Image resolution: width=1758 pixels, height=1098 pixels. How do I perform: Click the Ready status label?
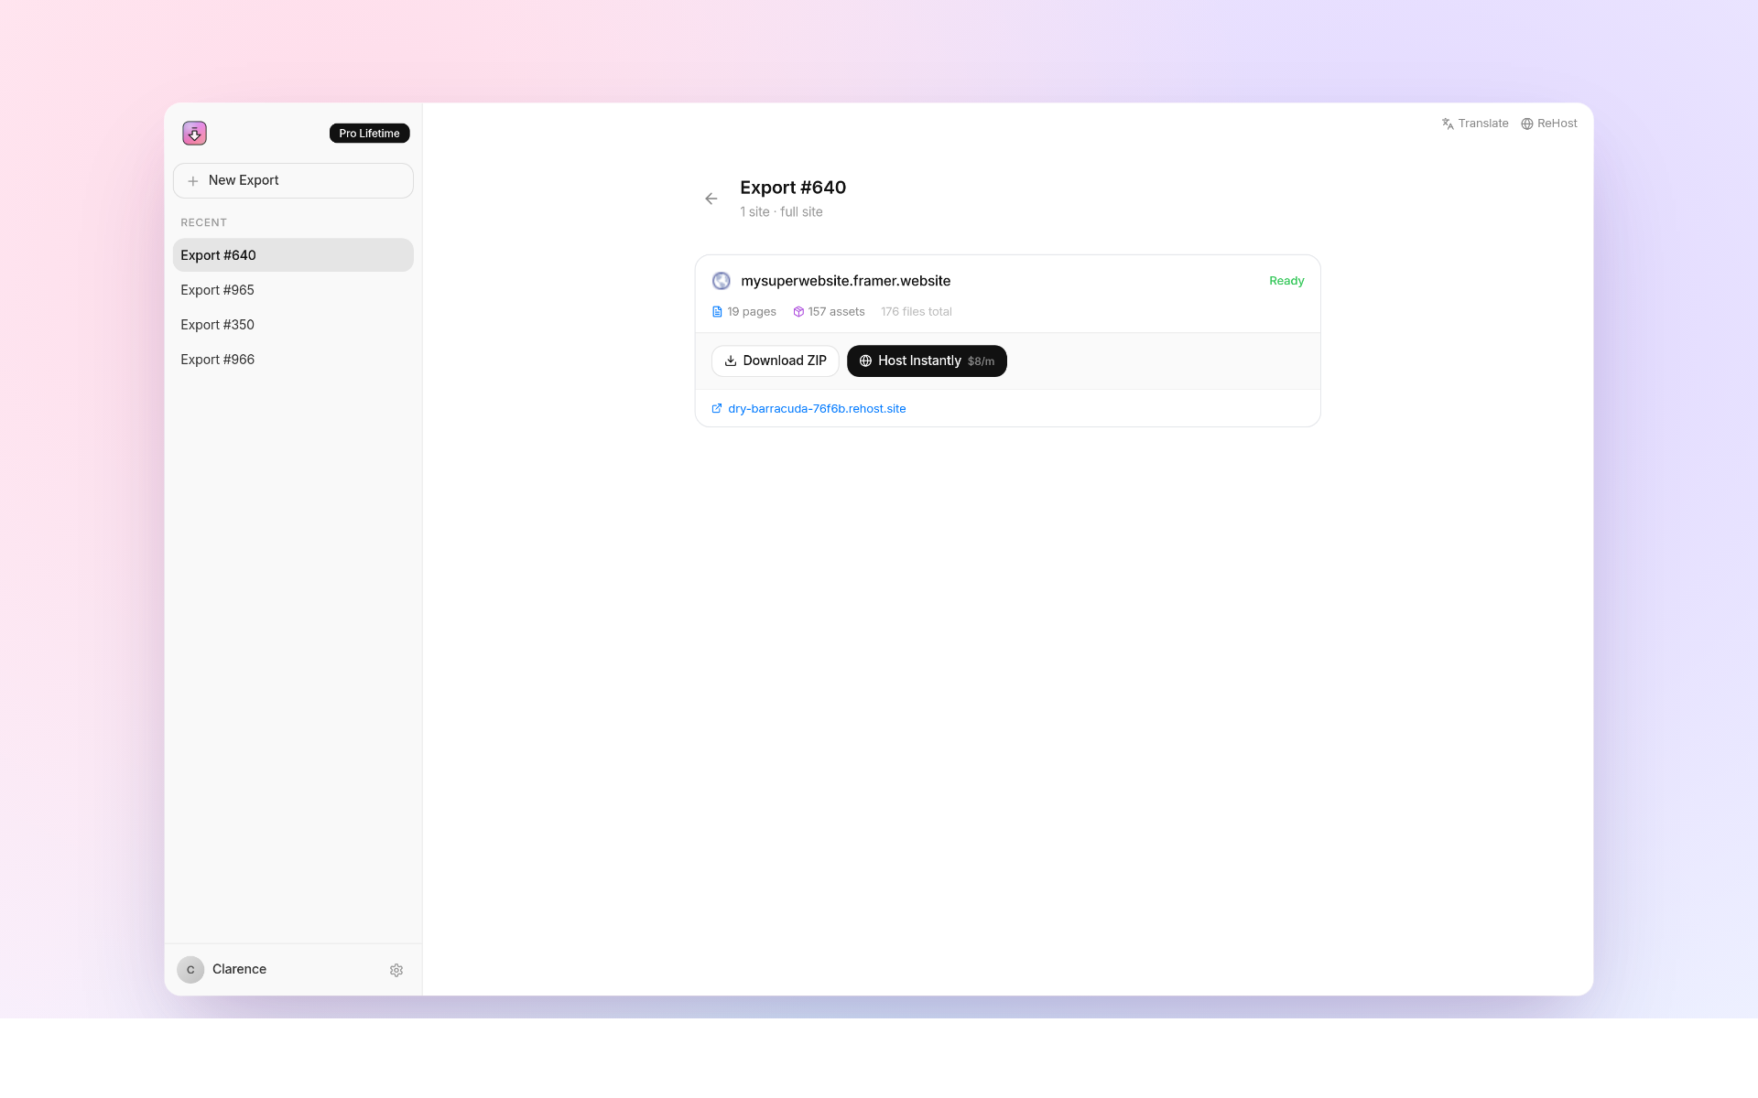point(1286,281)
